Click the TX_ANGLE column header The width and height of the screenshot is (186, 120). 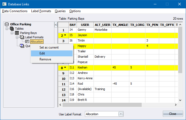tap(120, 25)
